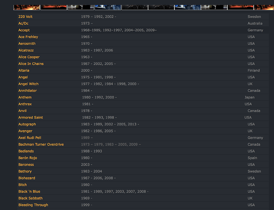Open the Armored Saint link

(x=31, y=118)
